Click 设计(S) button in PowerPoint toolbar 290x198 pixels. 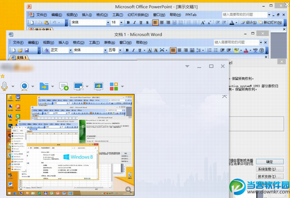pyautogui.click(x=249, y=23)
